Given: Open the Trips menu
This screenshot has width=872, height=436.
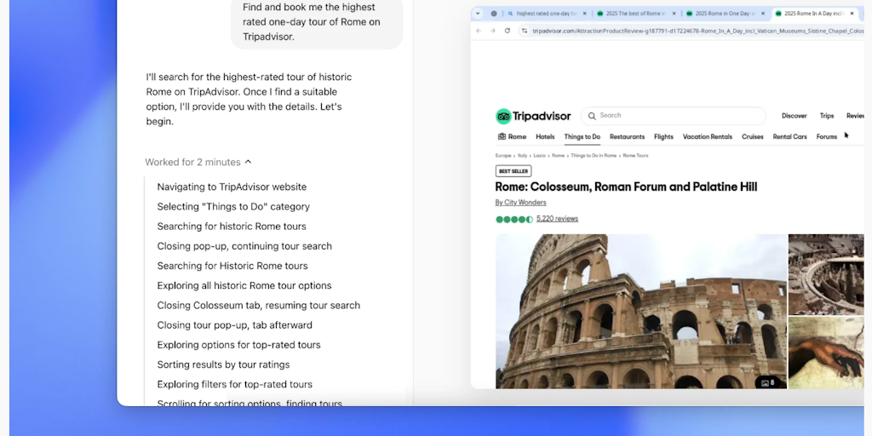Looking at the screenshot, I should [x=827, y=116].
